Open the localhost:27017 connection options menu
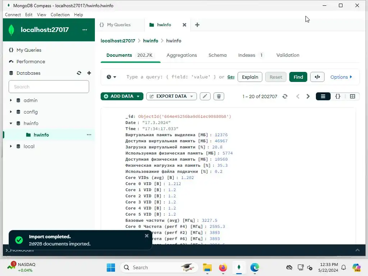The height and width of the screenshot is (276, 368). tap(85, 30)
